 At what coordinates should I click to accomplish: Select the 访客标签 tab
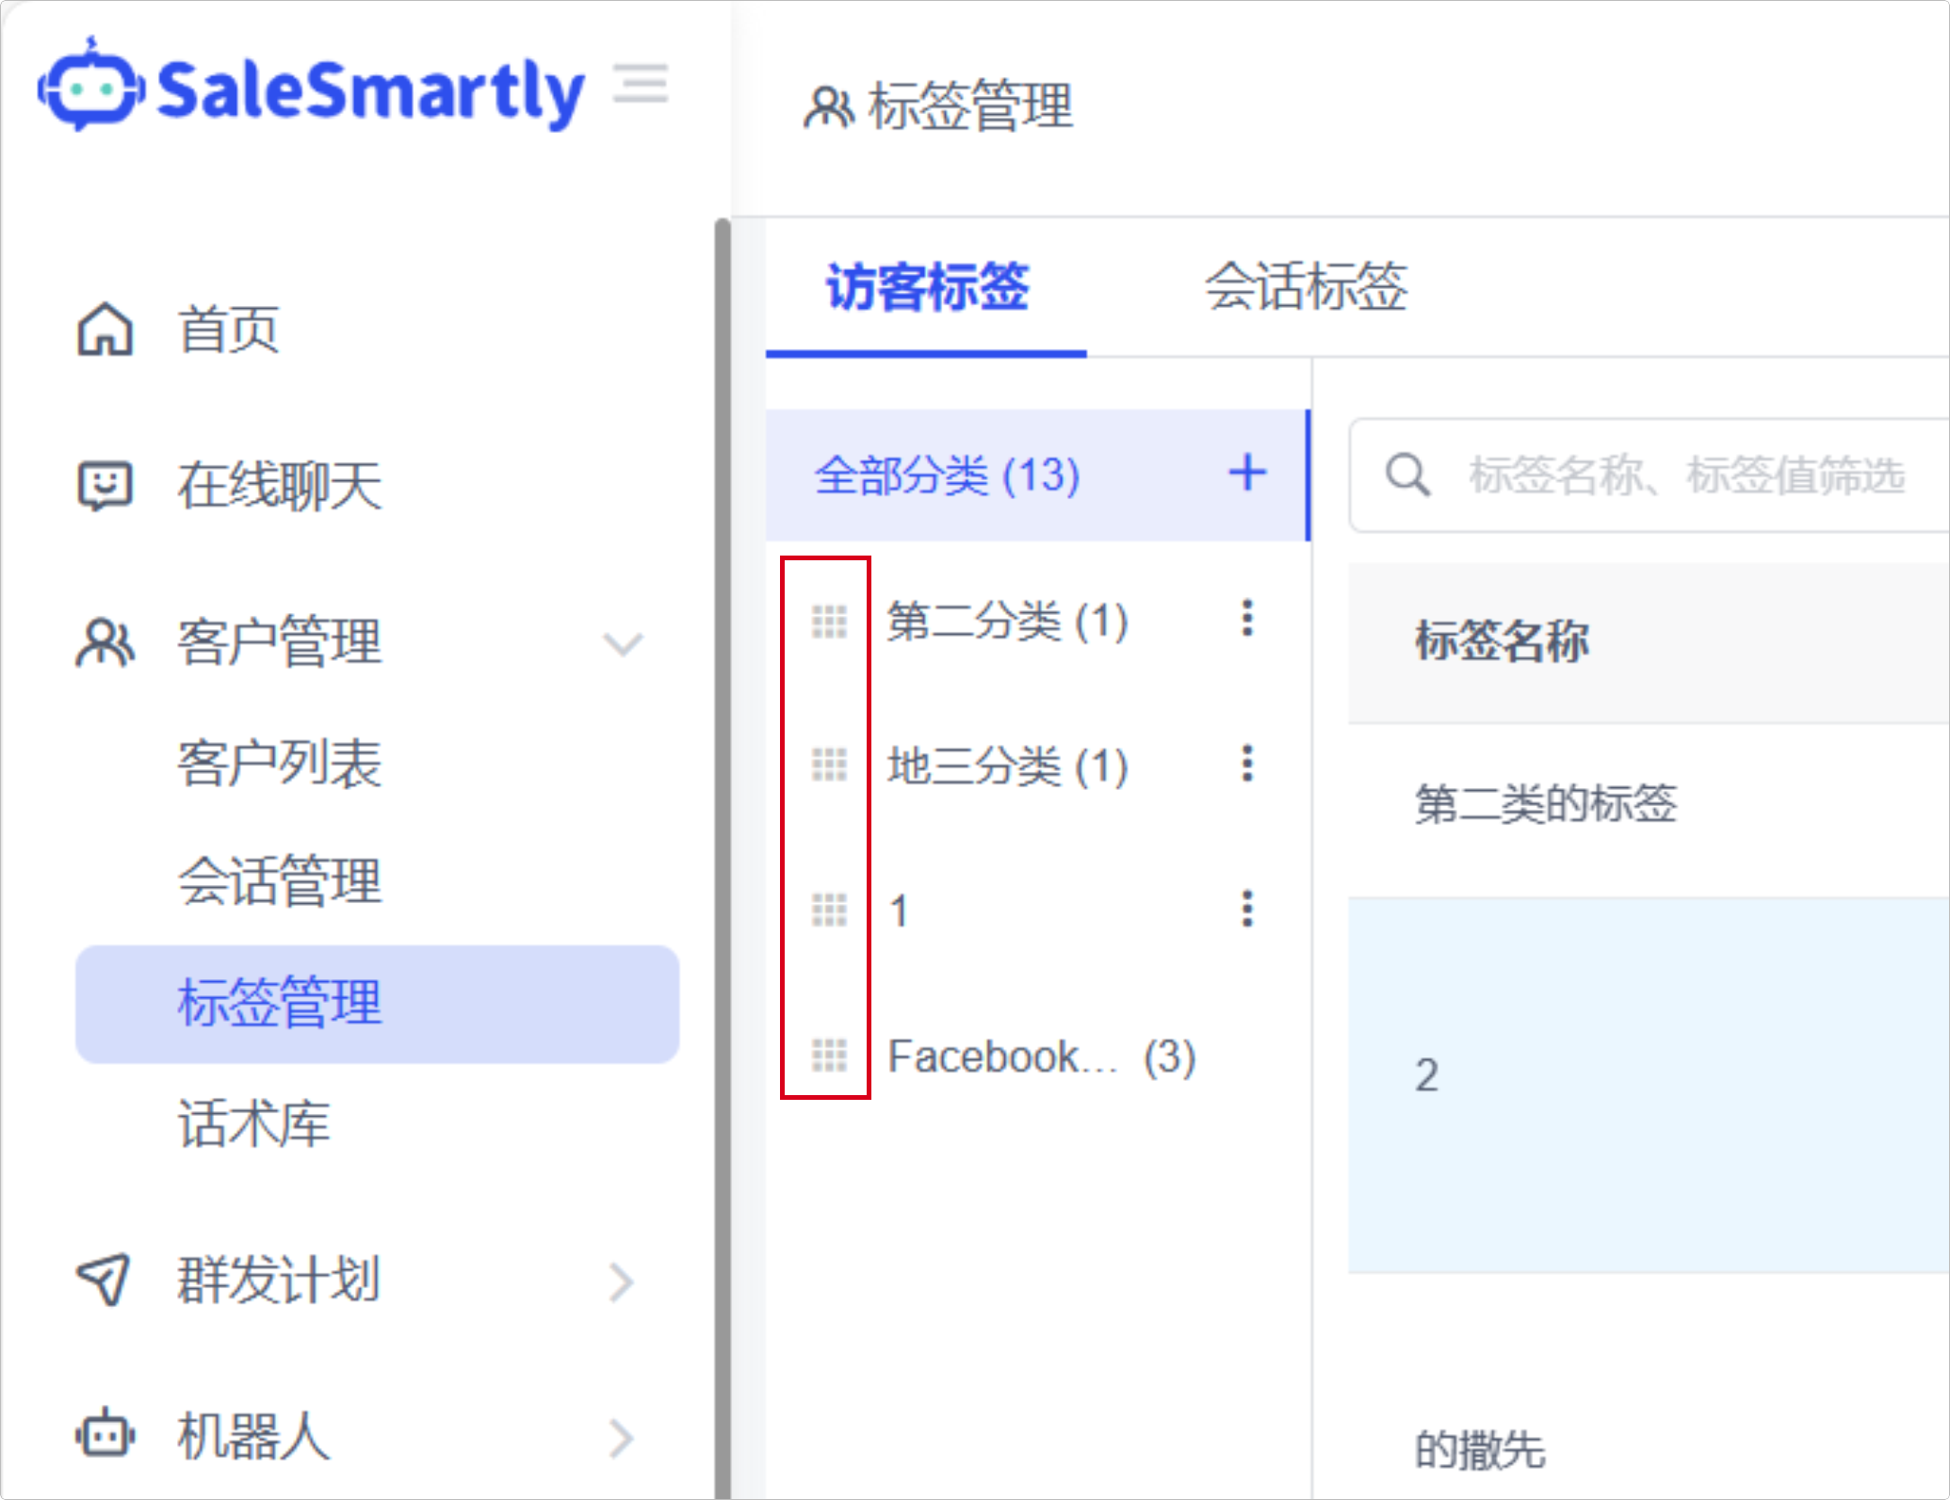(x=927, y=287)
